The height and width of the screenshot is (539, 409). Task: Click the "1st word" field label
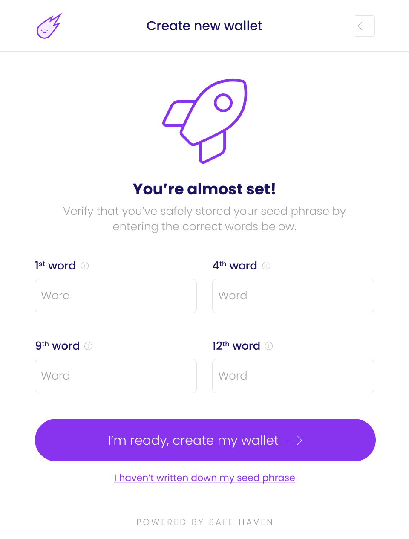[55, 266]
